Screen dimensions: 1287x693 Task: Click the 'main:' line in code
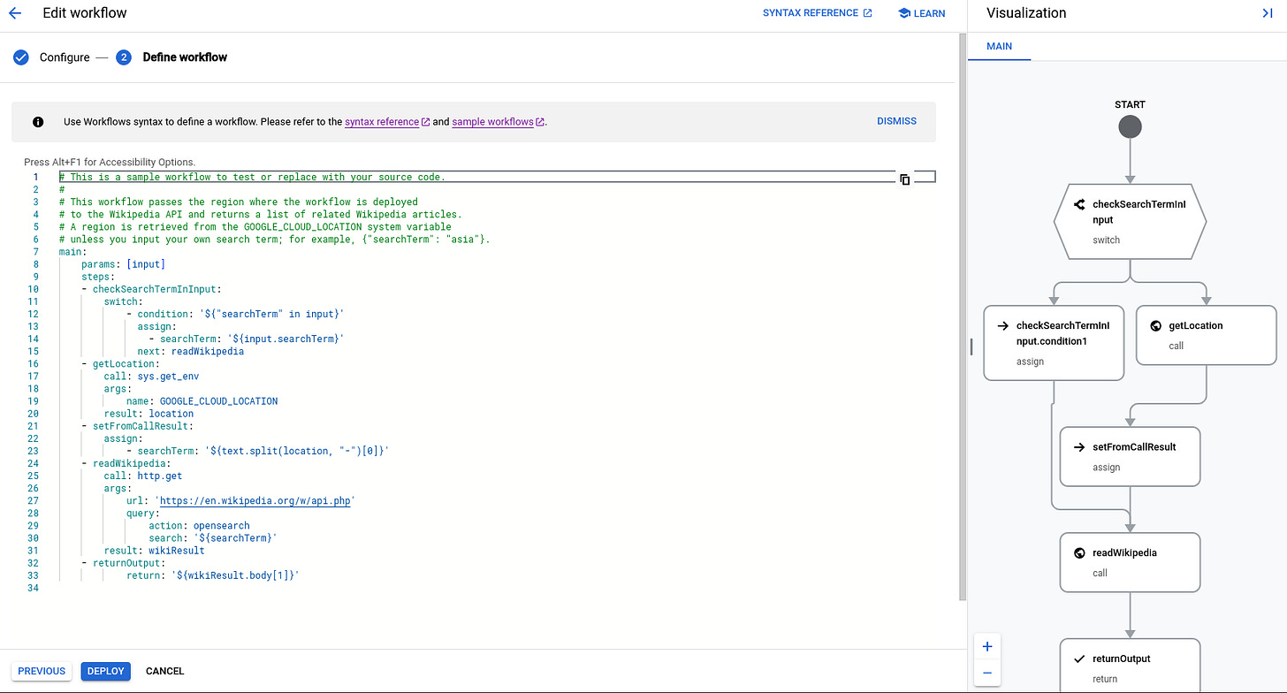(x=72, y=252)
